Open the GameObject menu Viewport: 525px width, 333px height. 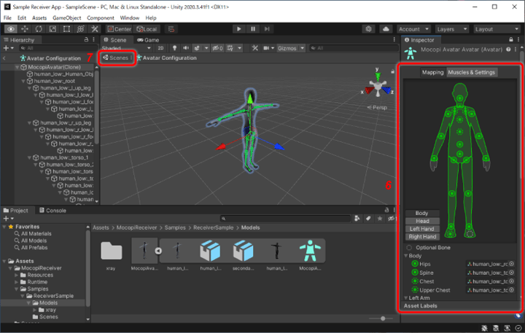(x=66, y=17)
